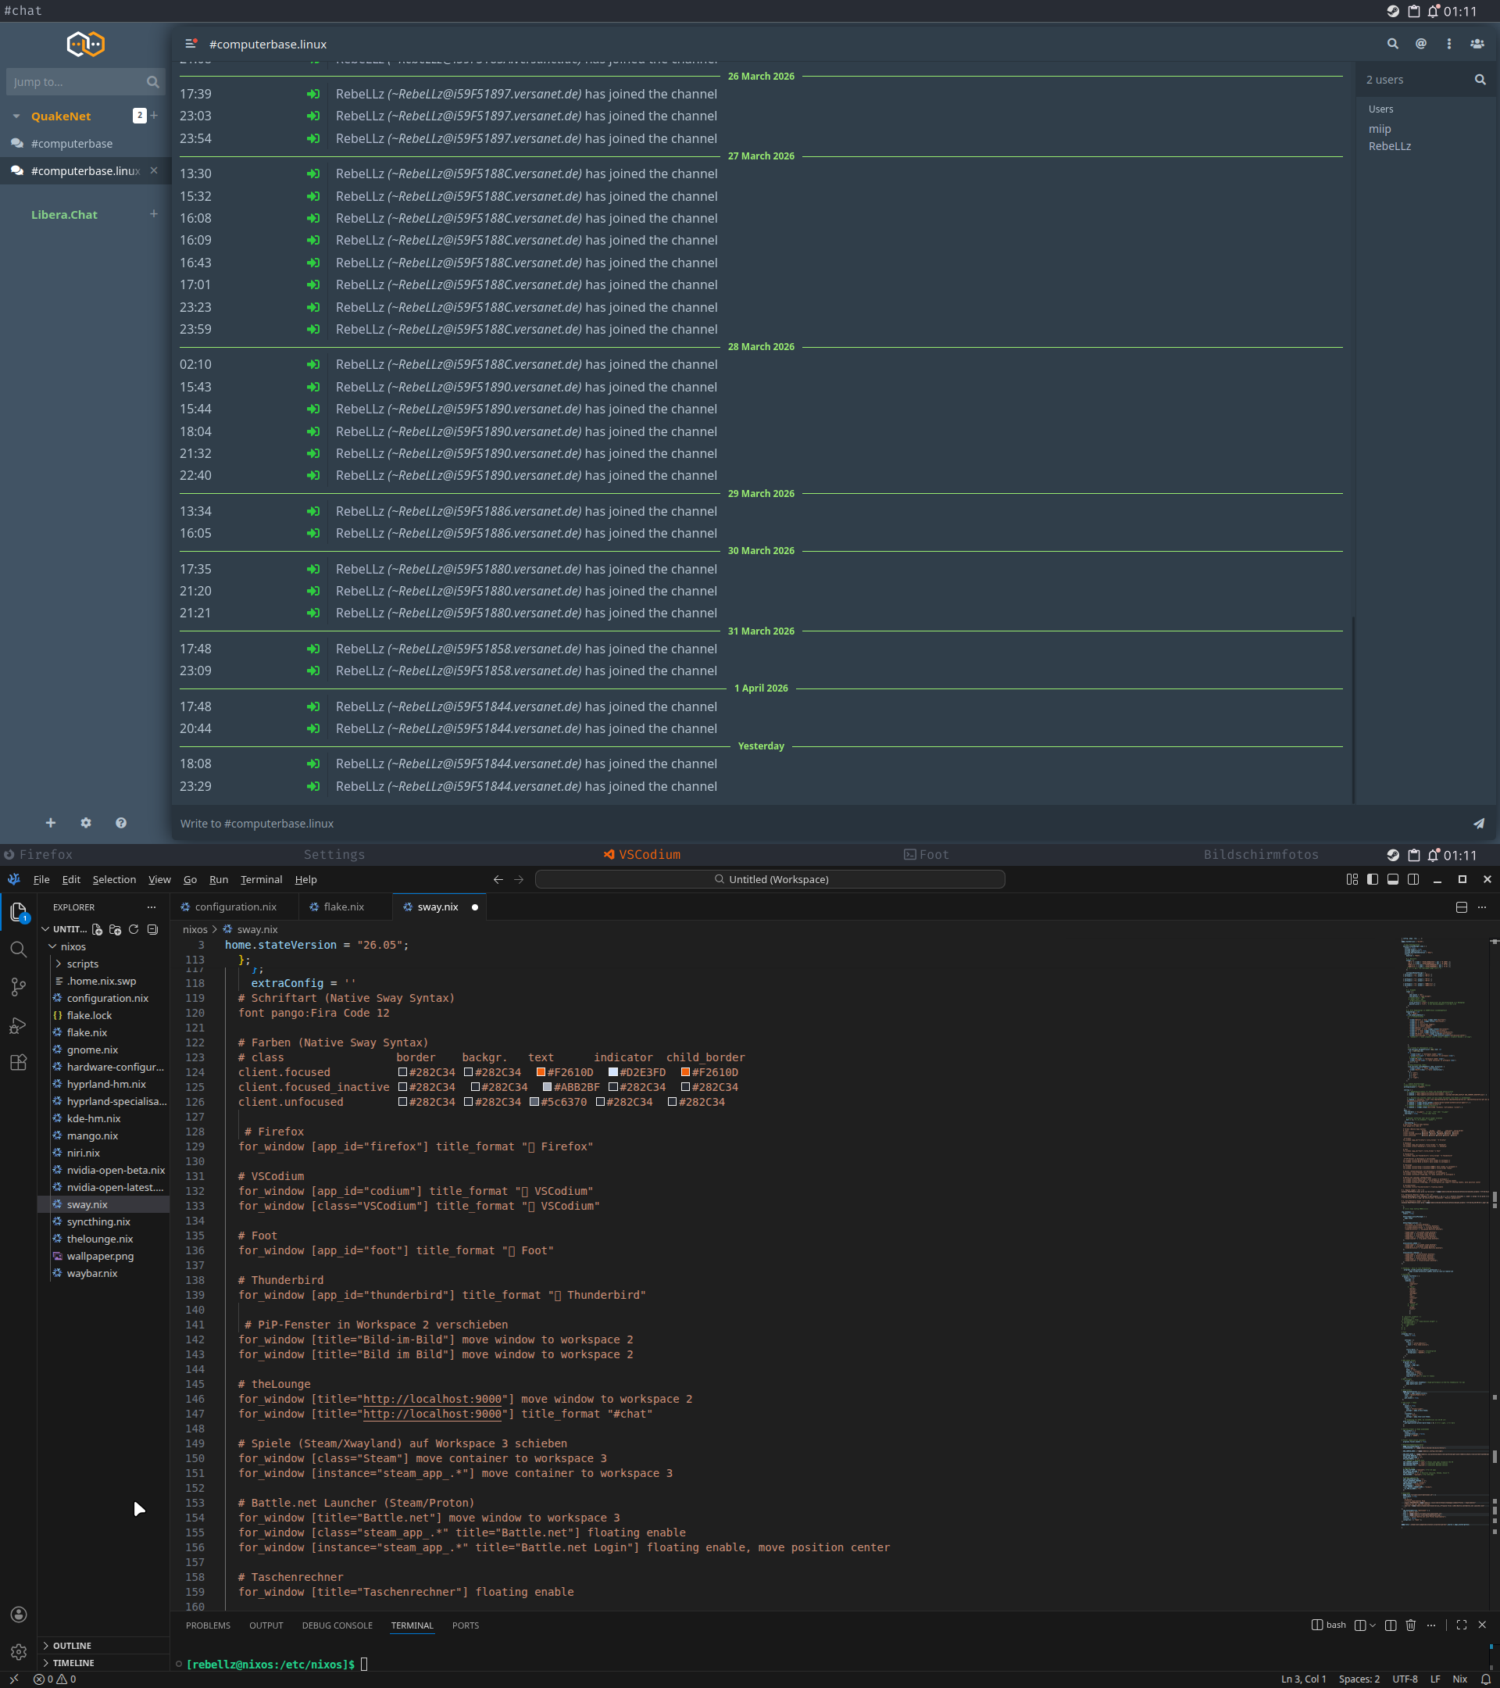Open the Terminal menu
This screenshot has height=1688, width=1500.
(261, 879)
